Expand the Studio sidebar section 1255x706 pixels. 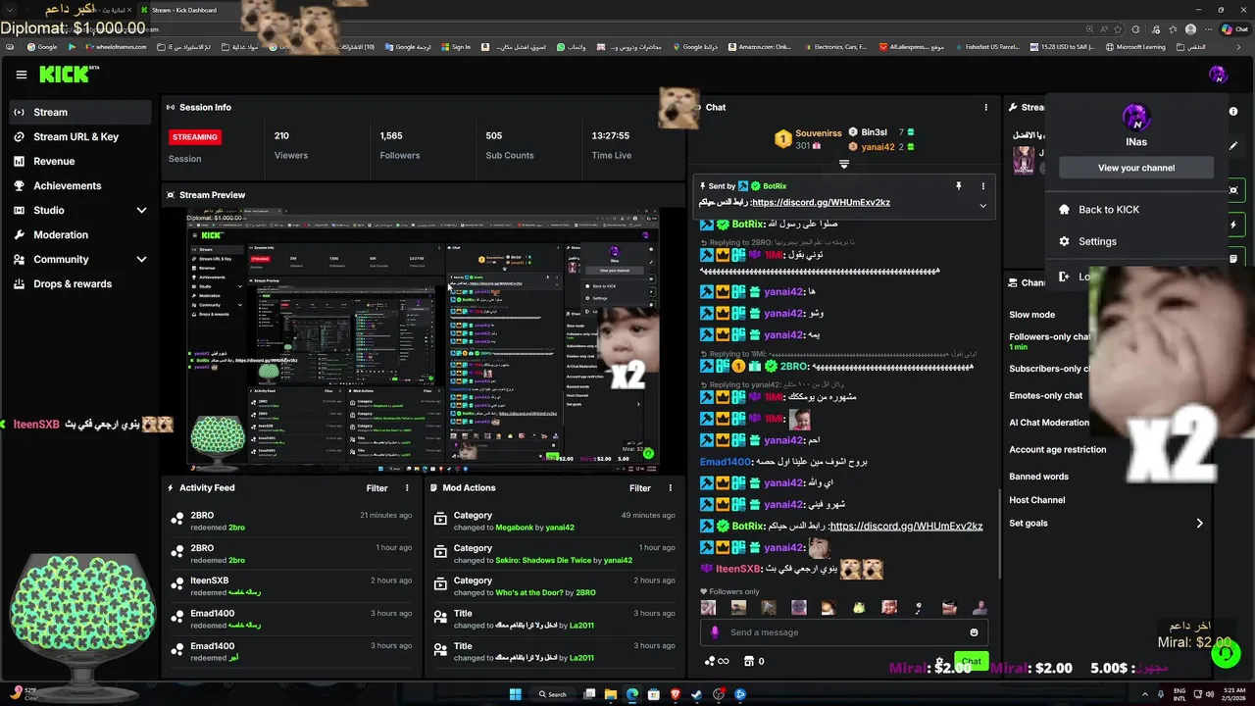click(80, 210)
